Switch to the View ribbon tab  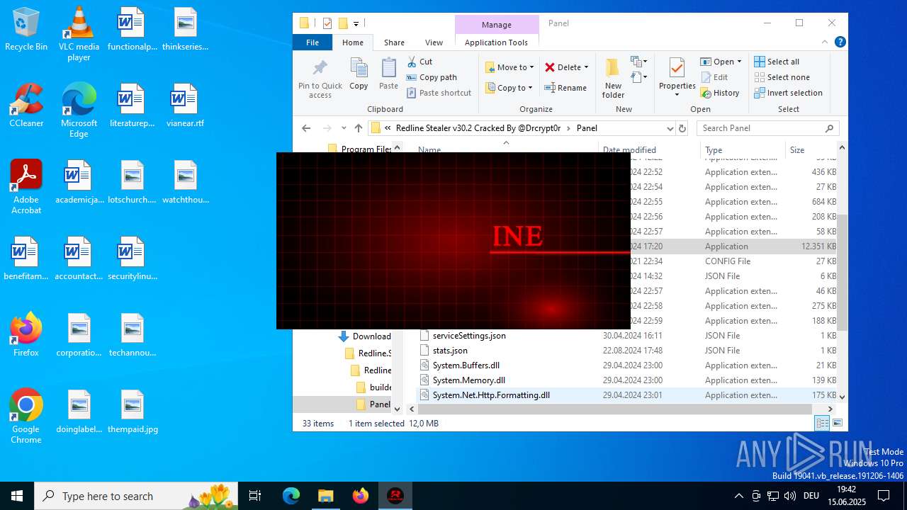coord(434,42)
